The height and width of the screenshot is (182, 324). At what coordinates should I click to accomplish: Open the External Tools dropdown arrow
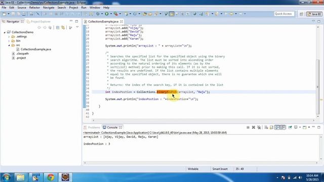tap(120, 14)
